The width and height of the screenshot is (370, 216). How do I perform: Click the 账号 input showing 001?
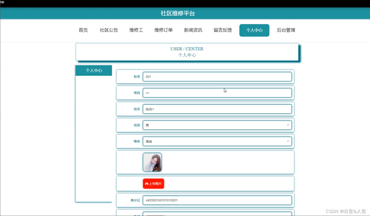coord(217,77)
